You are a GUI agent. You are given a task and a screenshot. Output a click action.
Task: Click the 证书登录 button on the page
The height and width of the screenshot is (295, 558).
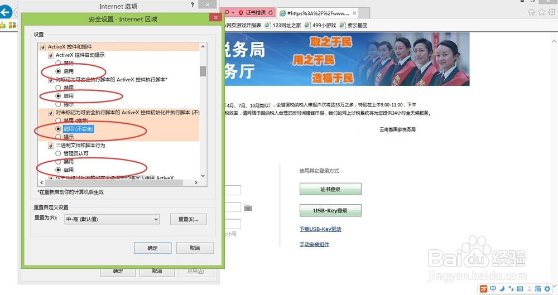330,189
